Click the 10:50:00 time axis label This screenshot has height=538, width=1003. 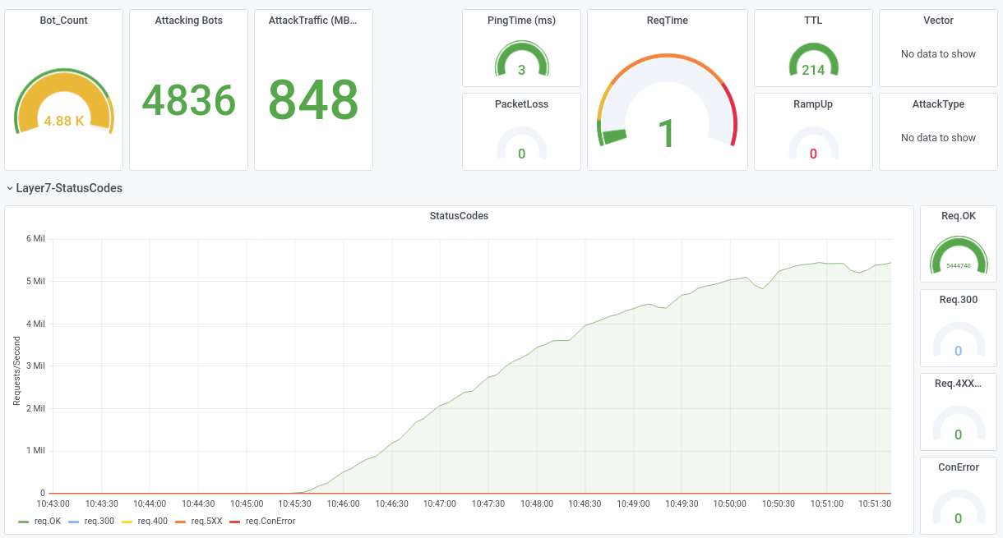(729, 504)
